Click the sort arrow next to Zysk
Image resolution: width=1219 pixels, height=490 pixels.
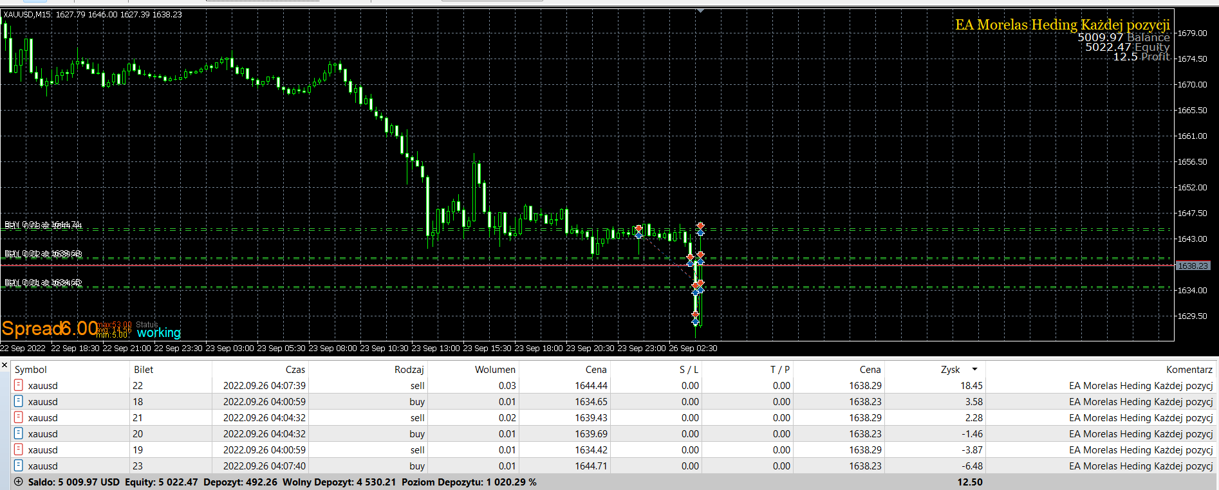(974, 369)
